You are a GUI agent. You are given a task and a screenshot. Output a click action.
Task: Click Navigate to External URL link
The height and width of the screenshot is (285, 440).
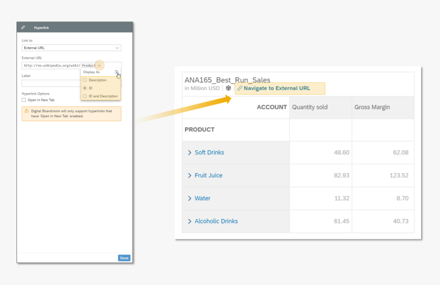(x=276, y=89)
